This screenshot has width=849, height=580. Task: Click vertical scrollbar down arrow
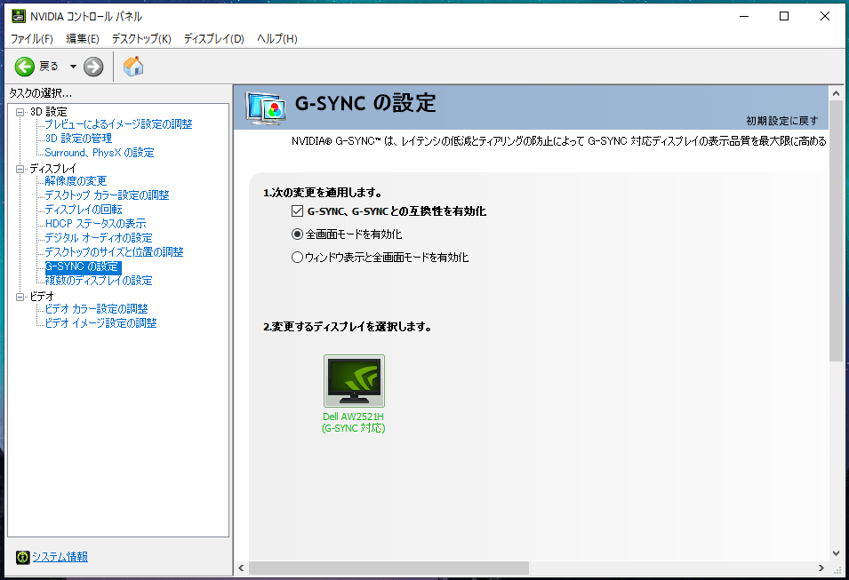836,553
